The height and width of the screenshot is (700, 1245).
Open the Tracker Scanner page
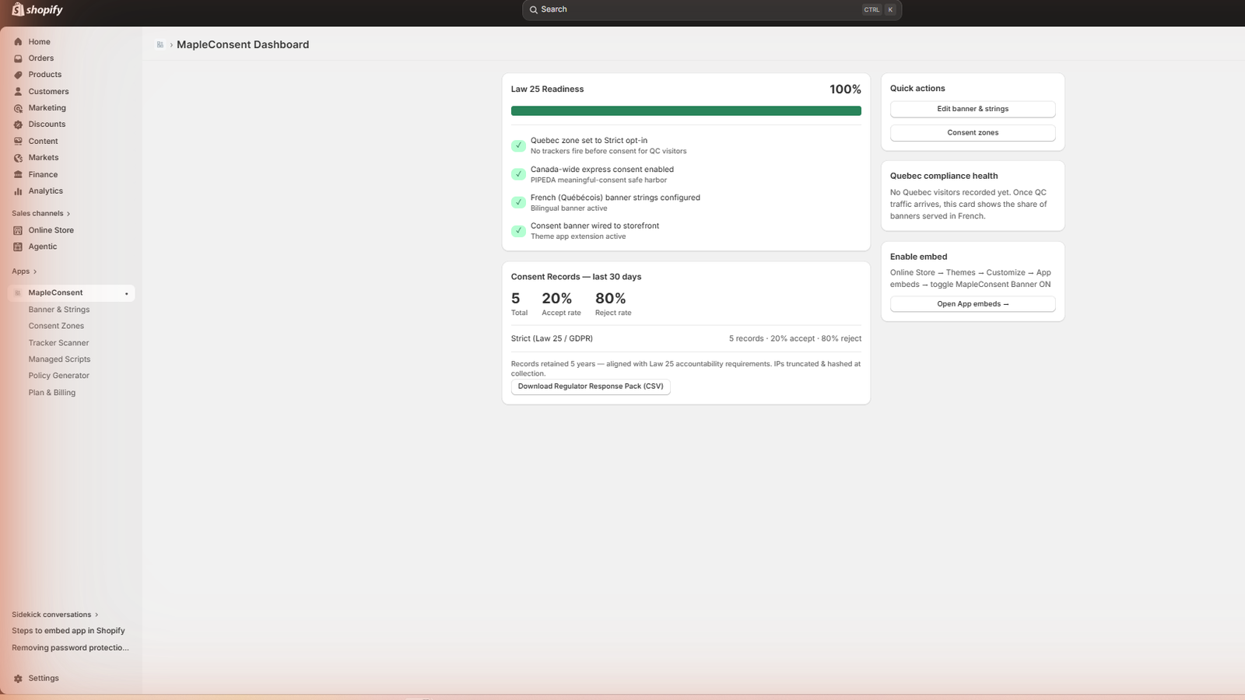click(x=58, y=343)
